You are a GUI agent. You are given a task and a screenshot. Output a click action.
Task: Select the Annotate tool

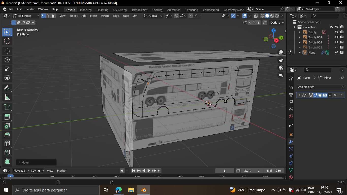pyautogui.click(x=7, y=88)
